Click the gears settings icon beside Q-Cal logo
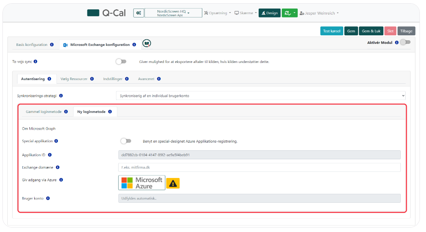 (138, 13)
